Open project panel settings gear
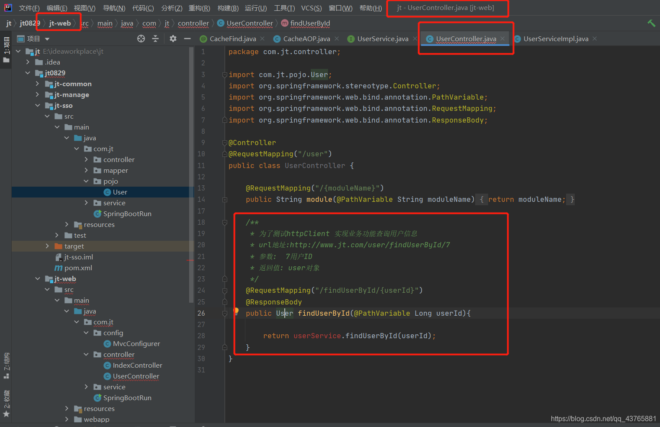This screenshot has width=660, height=427. click(173, 39)
